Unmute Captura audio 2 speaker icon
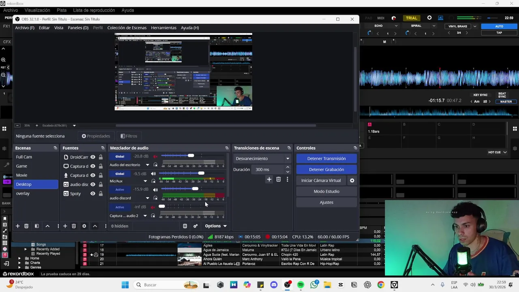This screenshot has height=292, width=519. point(152,207)
